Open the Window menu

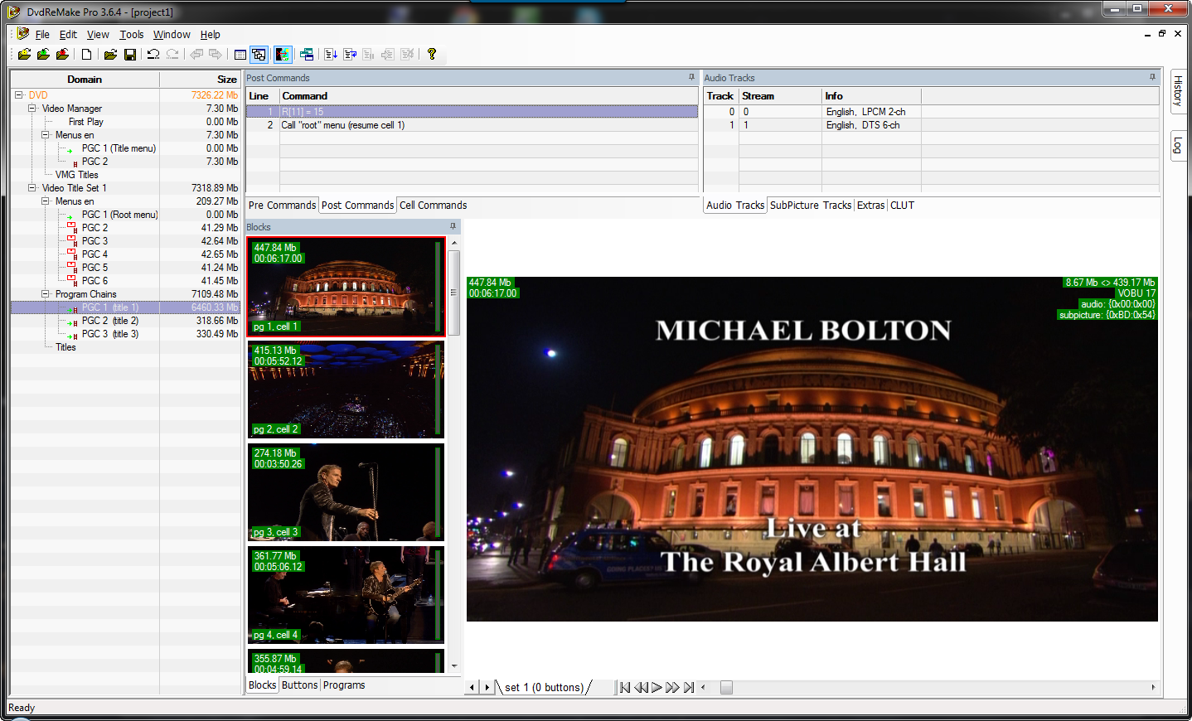point(172,35)
